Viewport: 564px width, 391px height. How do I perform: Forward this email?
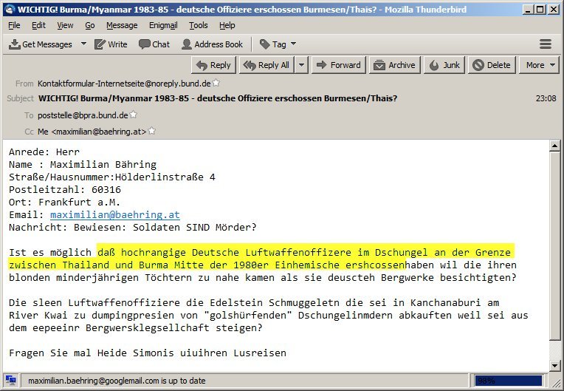point(338,65)
